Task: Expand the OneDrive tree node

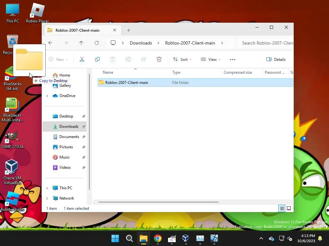Action: pos(47,96)
